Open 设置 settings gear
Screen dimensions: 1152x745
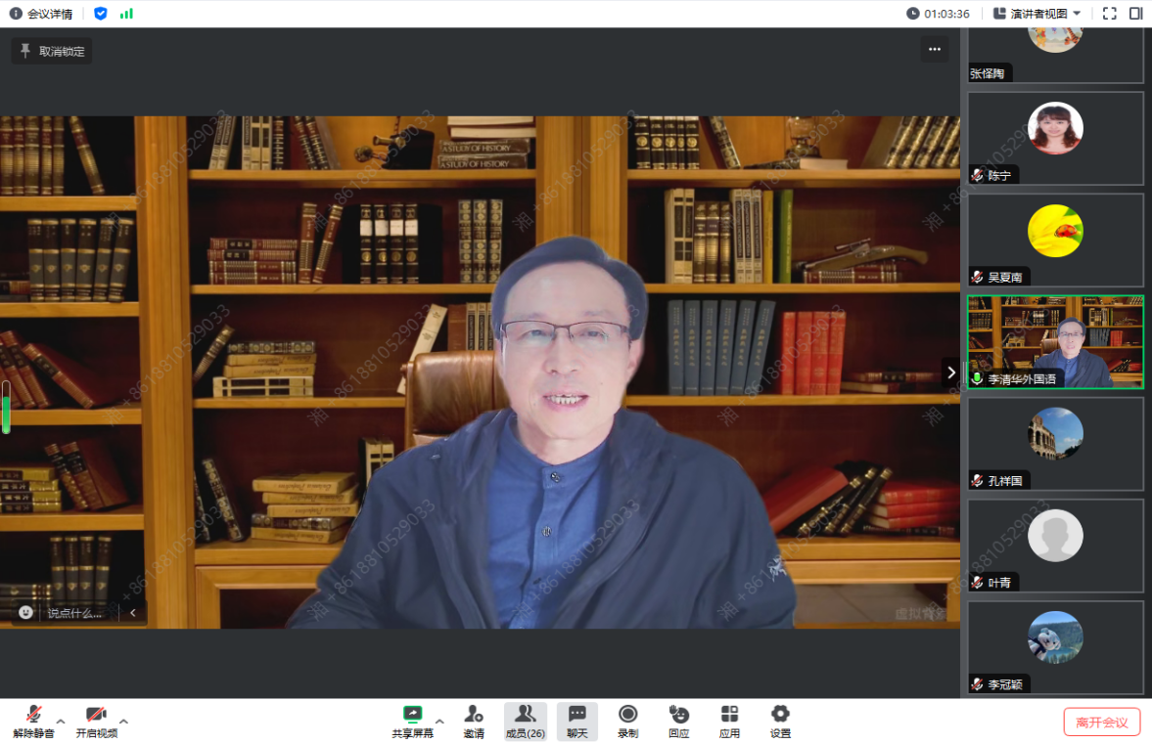click(x=780, y=715)
